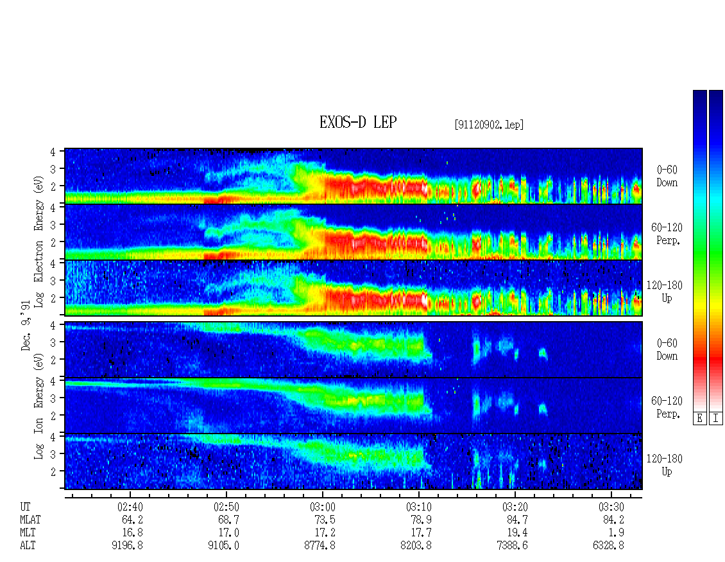Open the electron 120-180 Up spectrogram panel
Screen dimensions: 725x562
coord(354,288)
